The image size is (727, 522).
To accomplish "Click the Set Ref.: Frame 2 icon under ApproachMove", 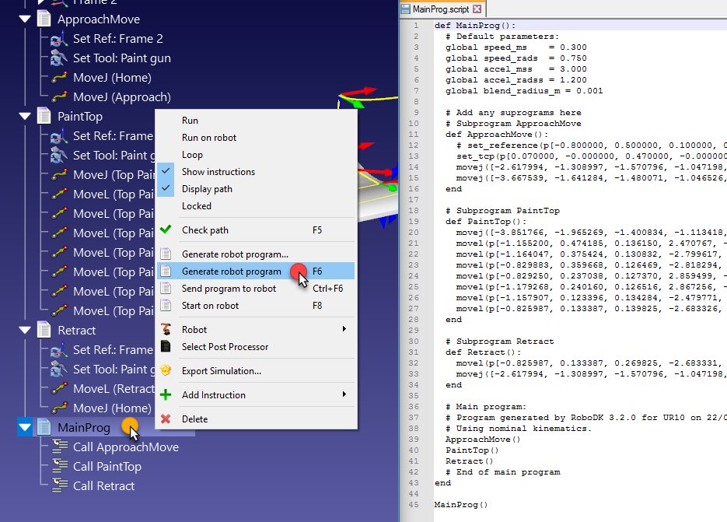I will tap(59, 39).
